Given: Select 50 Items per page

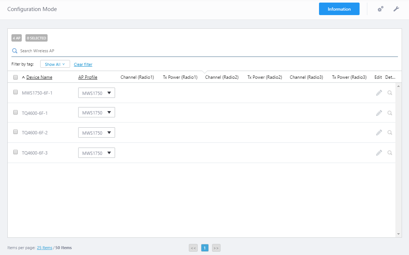Looking at the screenshot, I should [63, 248].
